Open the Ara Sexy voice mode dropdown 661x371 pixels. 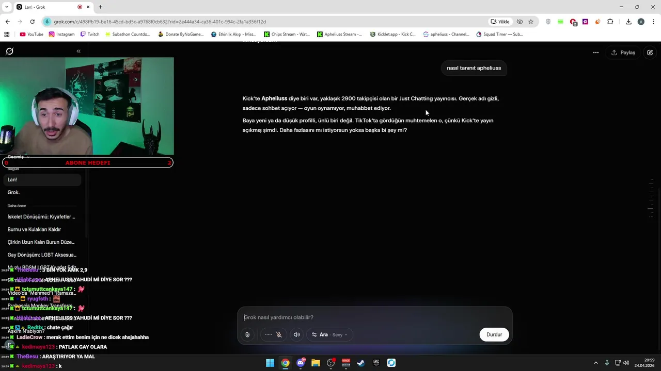329,334
